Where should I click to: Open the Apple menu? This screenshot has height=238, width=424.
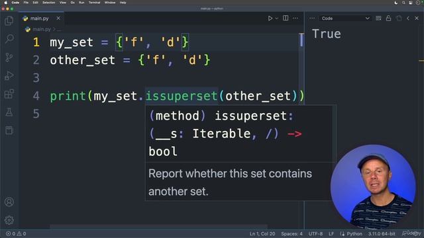6,3
